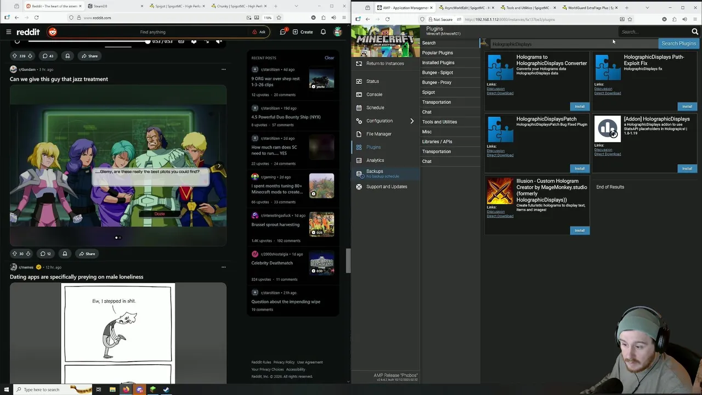Install HolographicDisplays Path-Exploit Fix plugin

[687, 106]
